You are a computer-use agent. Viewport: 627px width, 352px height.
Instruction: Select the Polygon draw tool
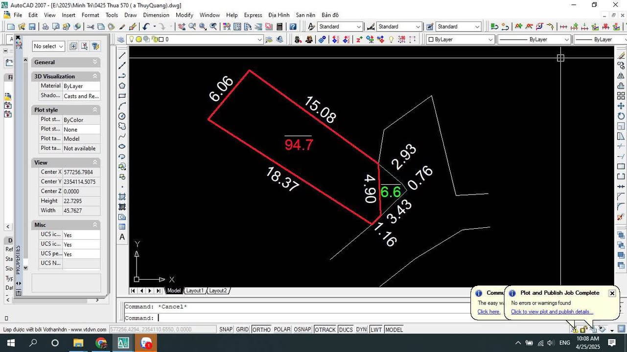(122, 86)
